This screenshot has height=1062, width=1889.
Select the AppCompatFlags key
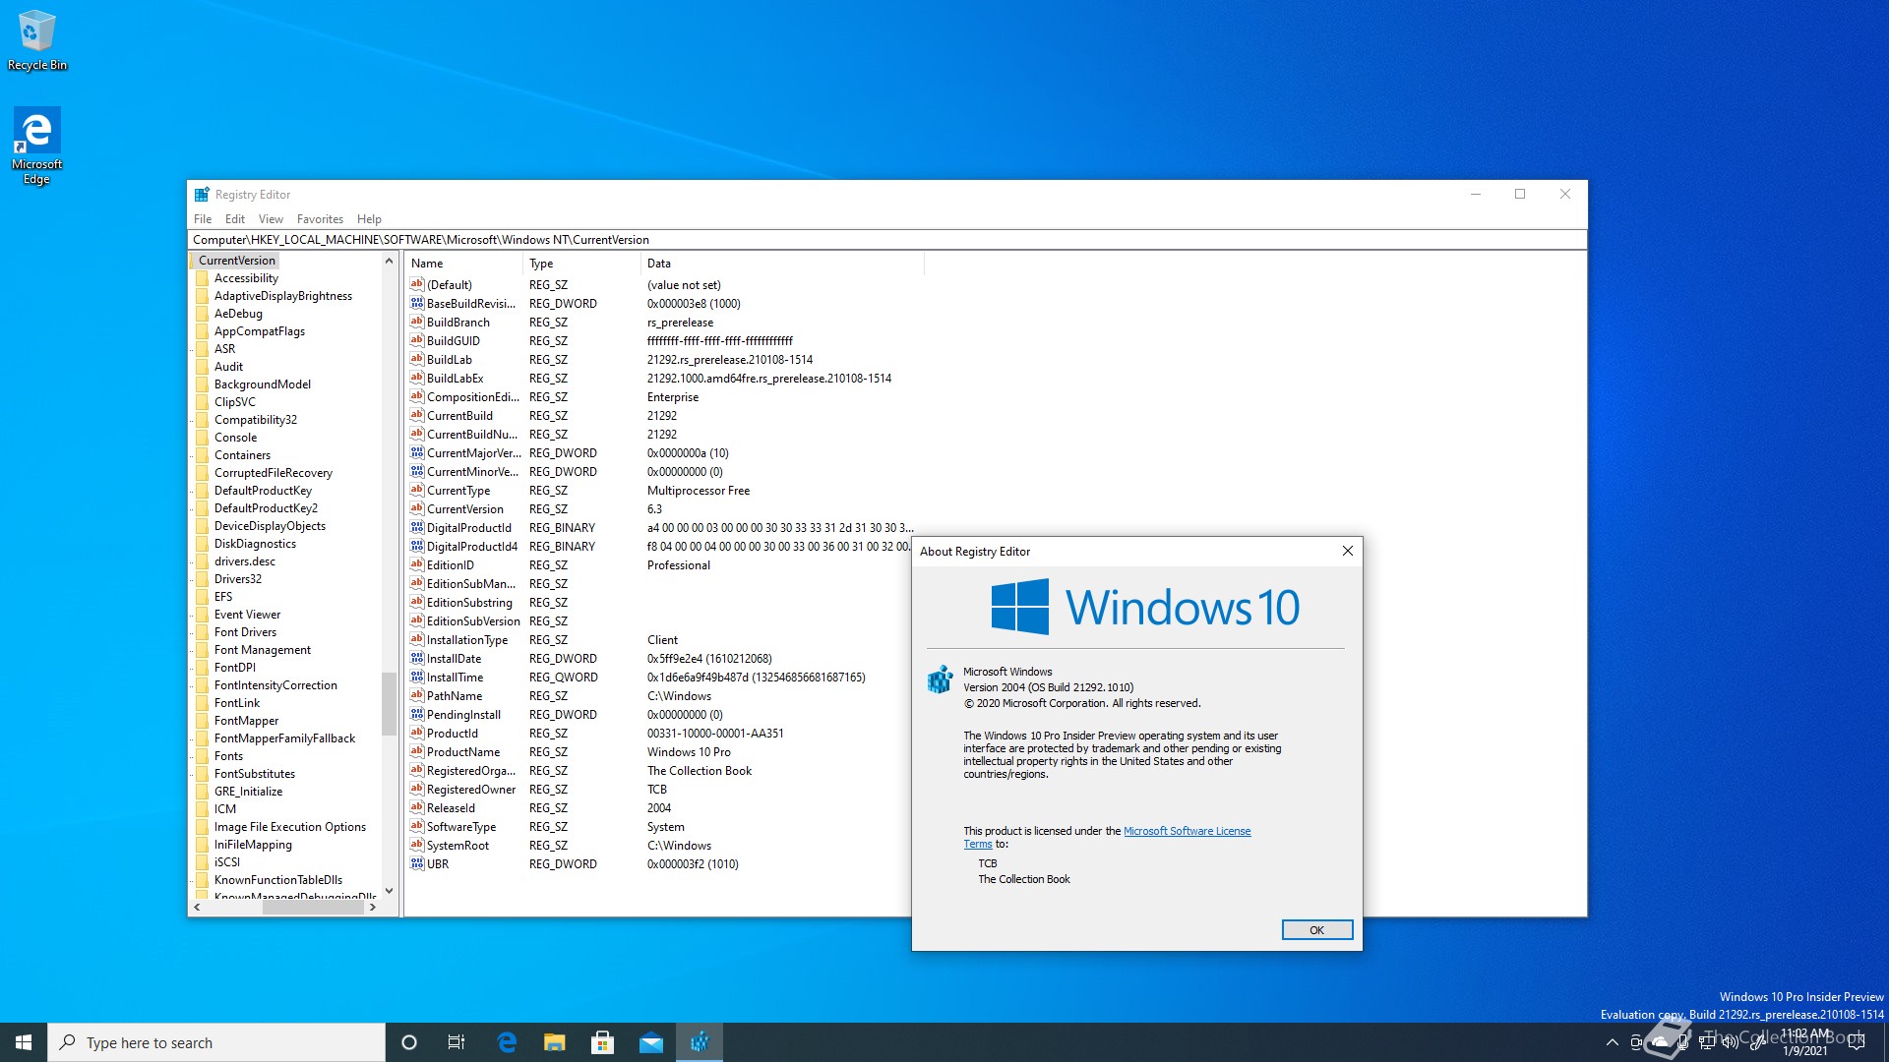pyautogui.click(x=260, y=331)
